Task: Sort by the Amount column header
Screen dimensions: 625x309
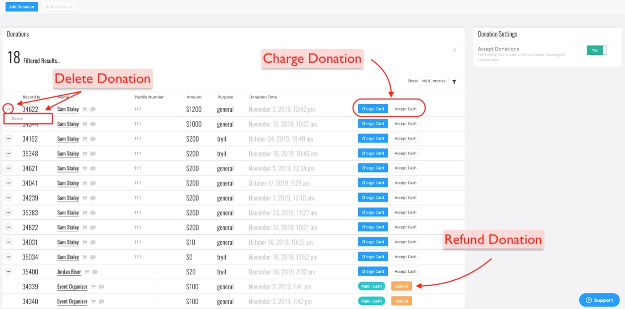Action: [x=194, y=97]
